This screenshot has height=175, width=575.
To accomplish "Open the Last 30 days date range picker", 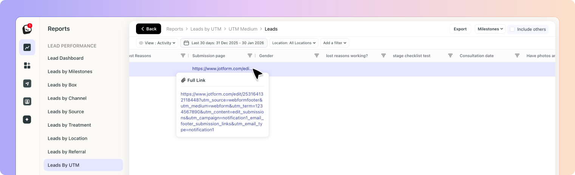I will (224, 43).
